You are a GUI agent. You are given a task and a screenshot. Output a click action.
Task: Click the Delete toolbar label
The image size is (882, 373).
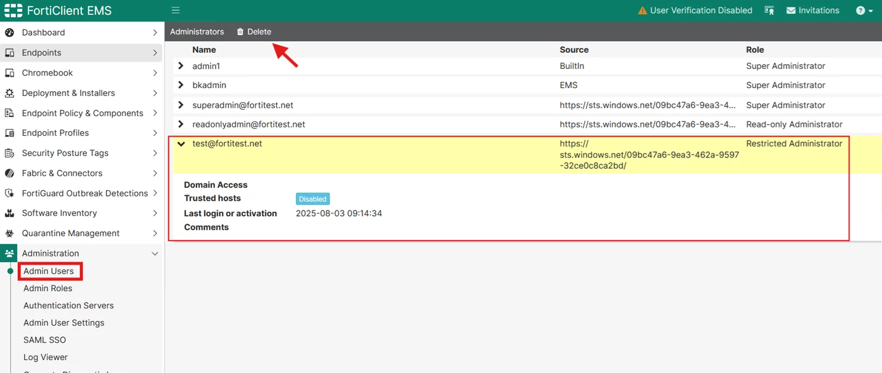[x=259, y=31]
